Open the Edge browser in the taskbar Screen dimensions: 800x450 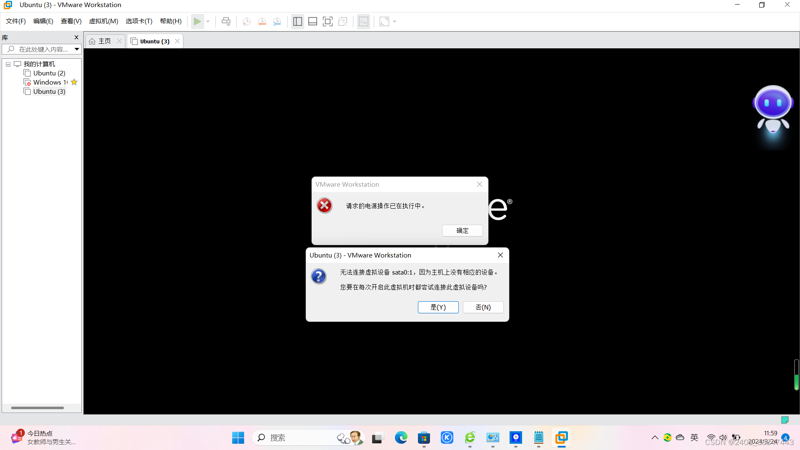401,437
